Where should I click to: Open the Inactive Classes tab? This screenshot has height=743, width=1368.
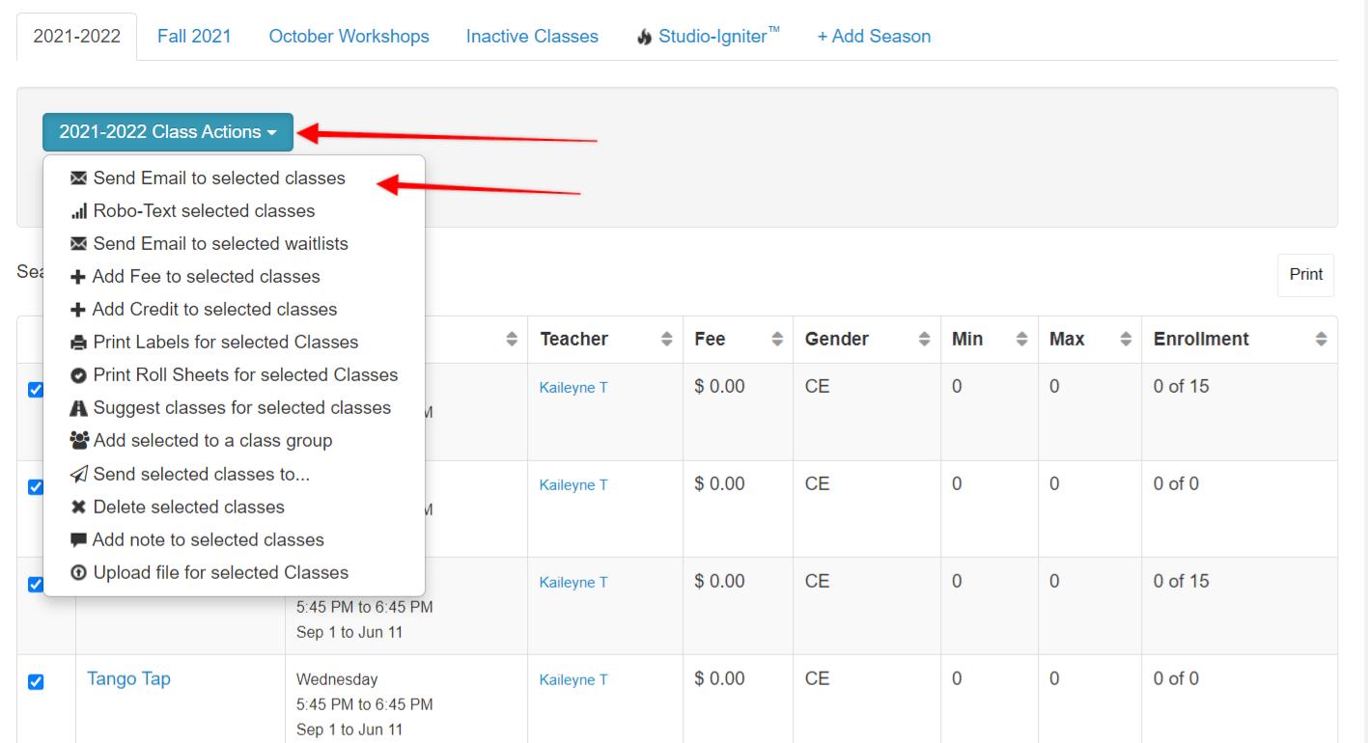532,37
